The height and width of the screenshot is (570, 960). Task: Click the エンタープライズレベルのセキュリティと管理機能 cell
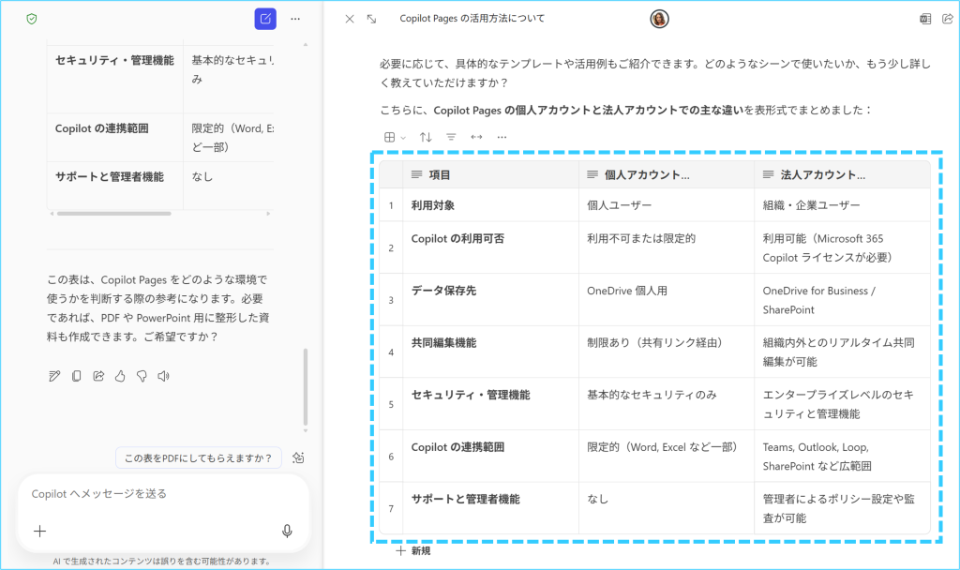[843, 404]
